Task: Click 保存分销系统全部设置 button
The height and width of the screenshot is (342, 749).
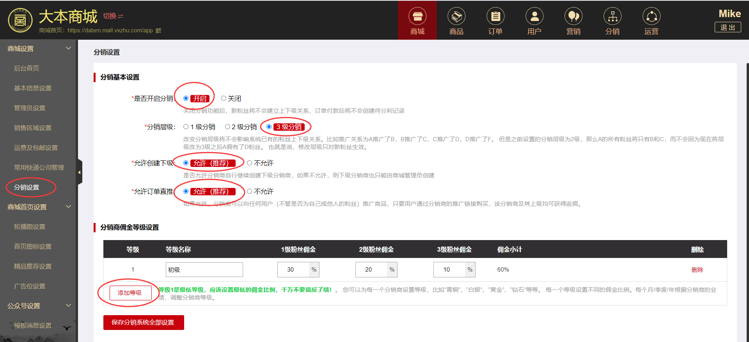Action: pos(143,323)
